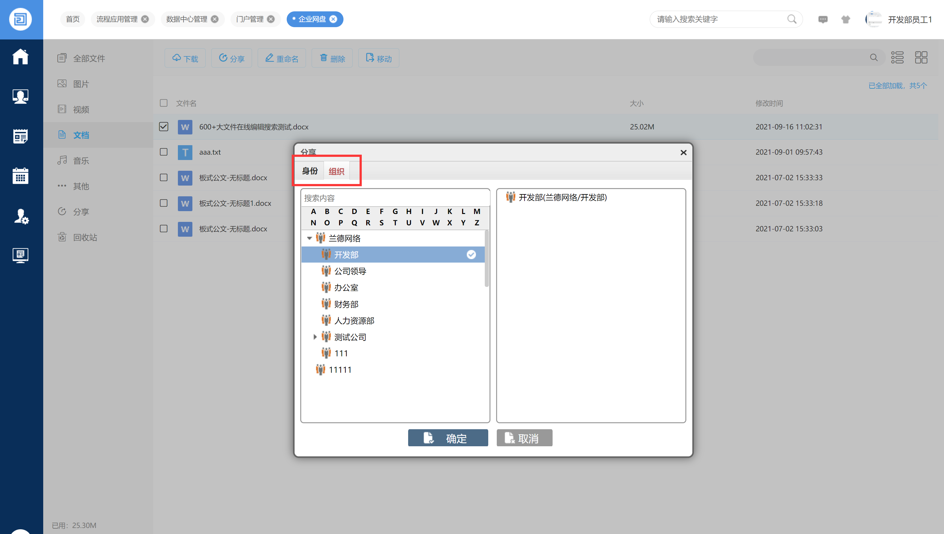
Task: Switch to list view icon
Action: tap(897, 57)
